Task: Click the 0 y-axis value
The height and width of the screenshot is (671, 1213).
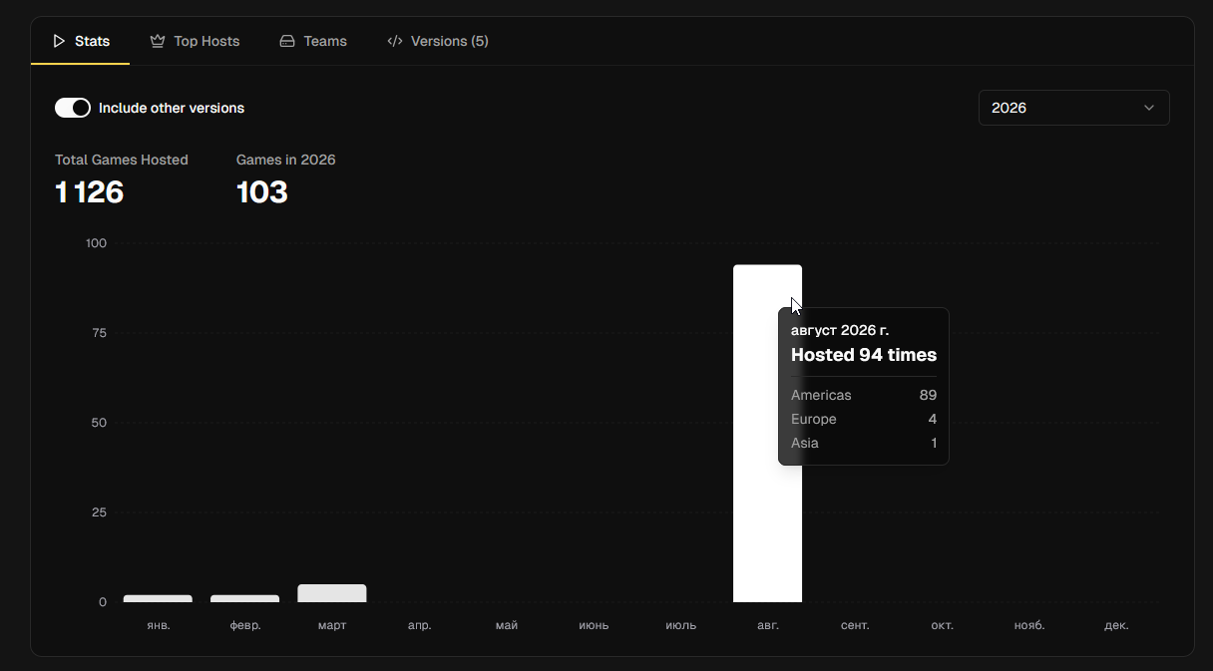Action: (x=103, y=602)
